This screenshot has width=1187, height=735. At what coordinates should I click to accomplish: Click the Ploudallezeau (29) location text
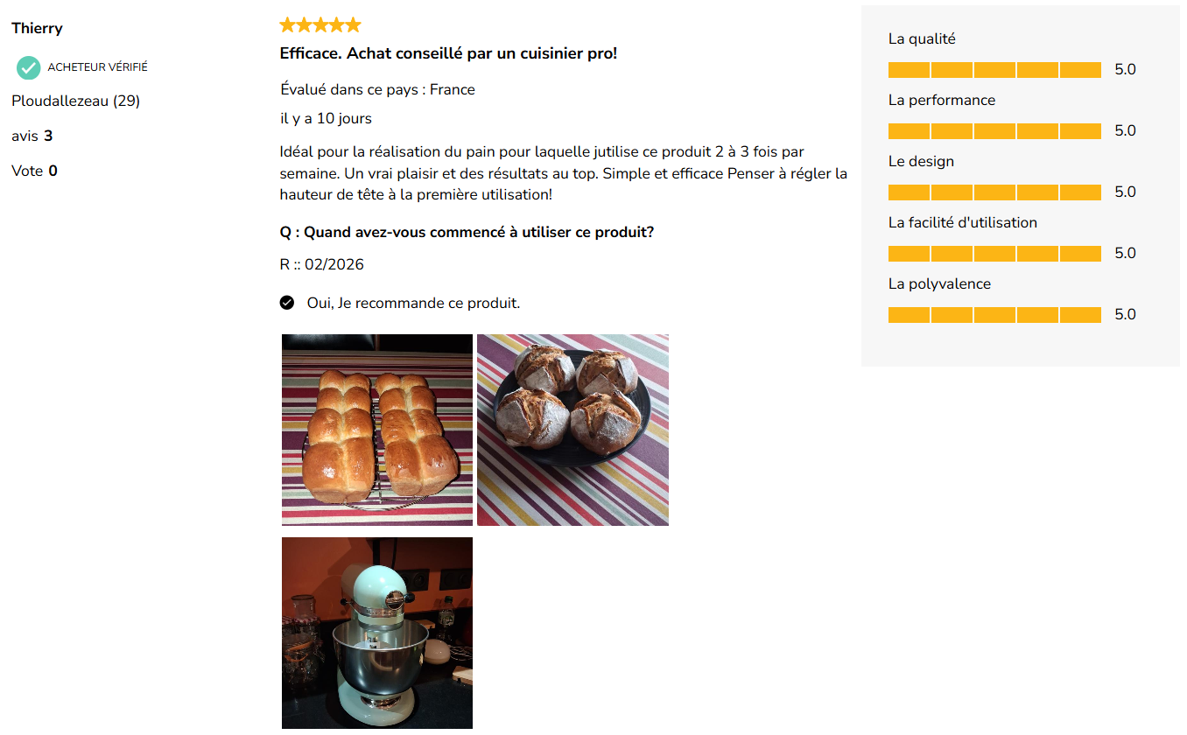tap(75, 101)
